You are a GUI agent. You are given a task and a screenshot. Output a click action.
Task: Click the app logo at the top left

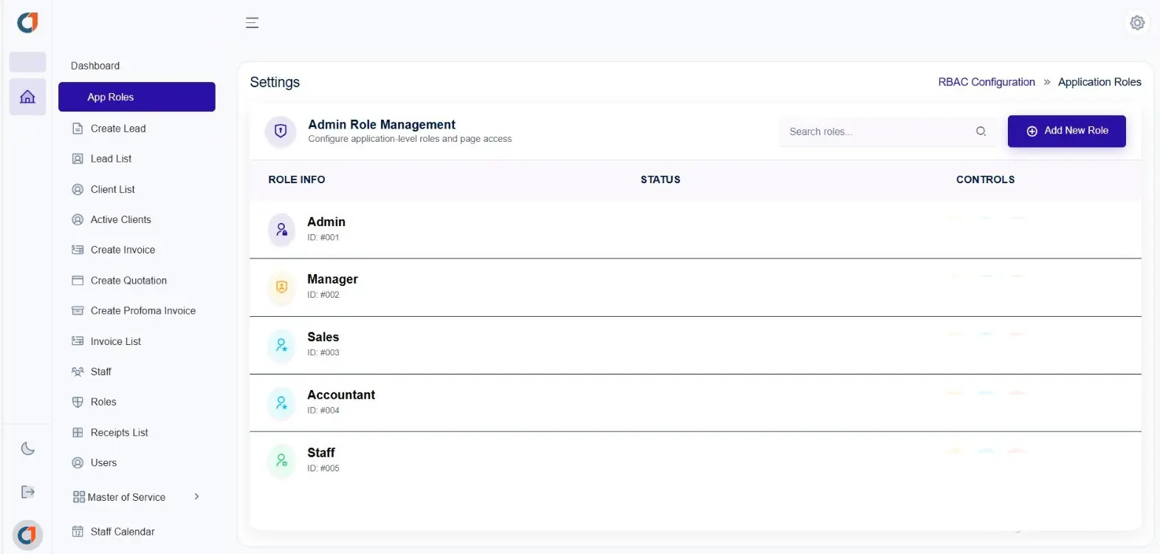coord(27,23)
